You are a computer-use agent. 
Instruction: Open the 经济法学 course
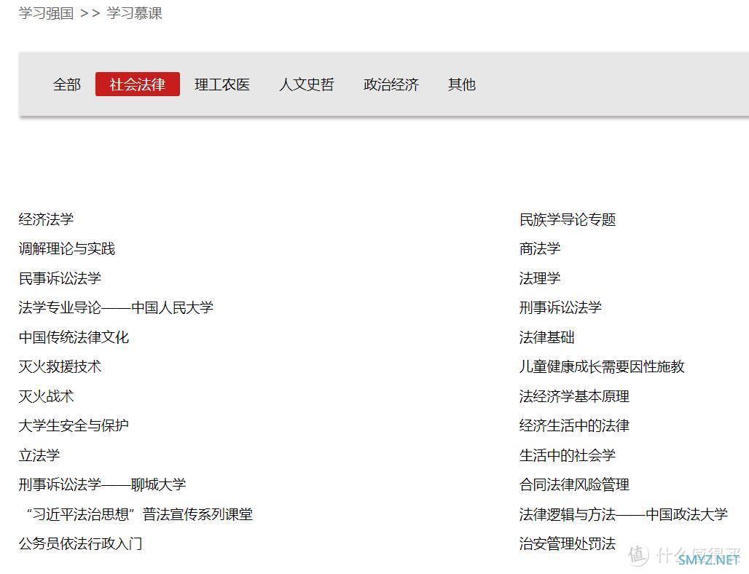pos(46,219)
